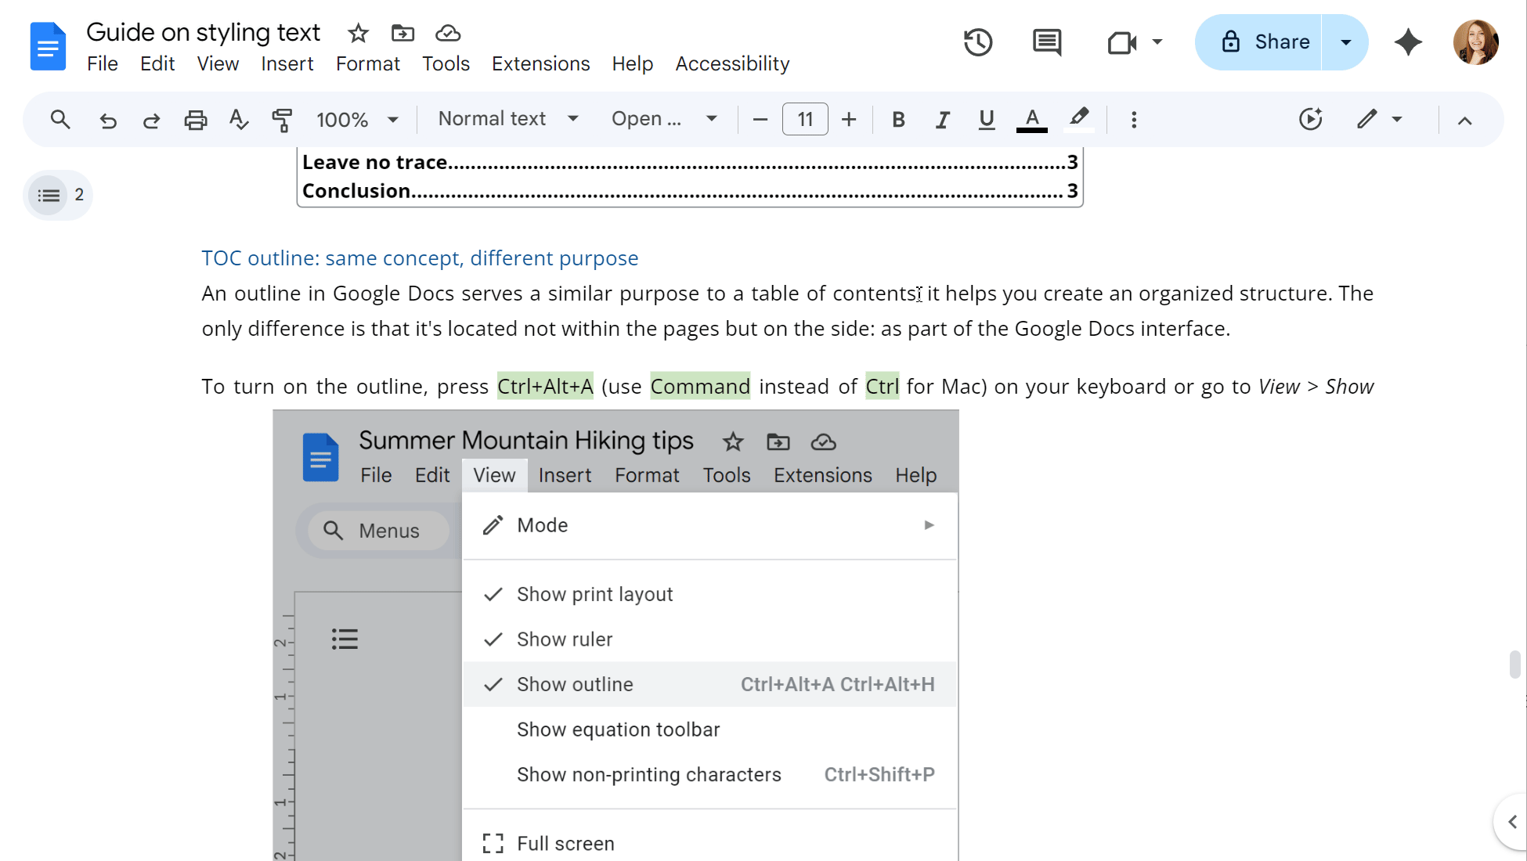
Task: Check the cloud save status icon
Action: (447, 33)
